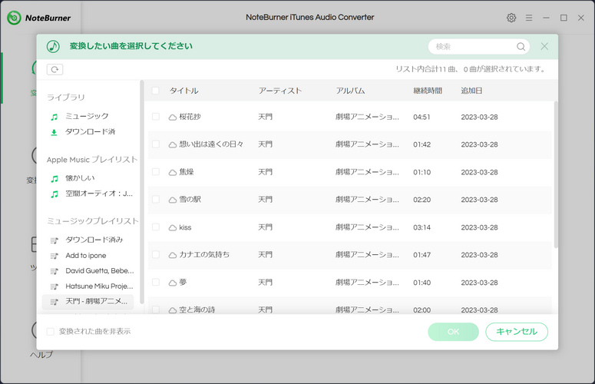The width and height of the screenshot is (595, 384).
Task: Click the sidebar vertical scrollbar
Action: tap(142, 192)
